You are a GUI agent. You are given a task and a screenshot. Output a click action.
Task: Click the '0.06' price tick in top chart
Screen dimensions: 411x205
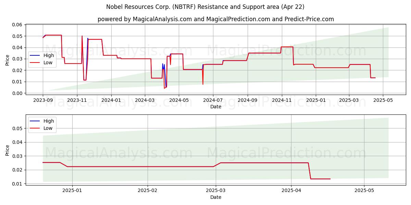tap(17, 25)
